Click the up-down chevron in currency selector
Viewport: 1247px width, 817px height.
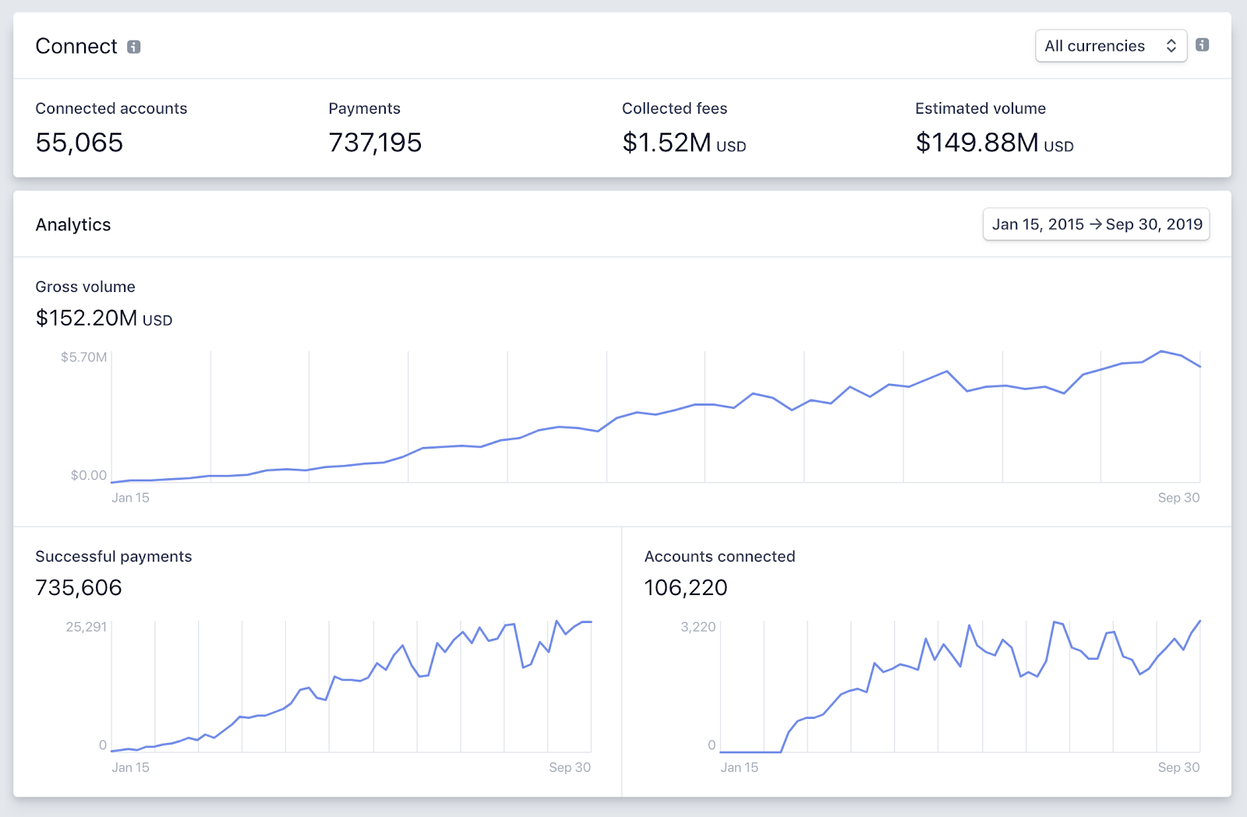[1170, 46]
